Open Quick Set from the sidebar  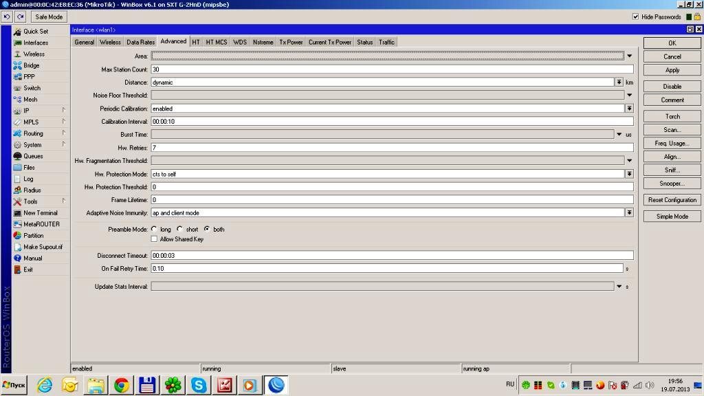click(x=36, y=32)
